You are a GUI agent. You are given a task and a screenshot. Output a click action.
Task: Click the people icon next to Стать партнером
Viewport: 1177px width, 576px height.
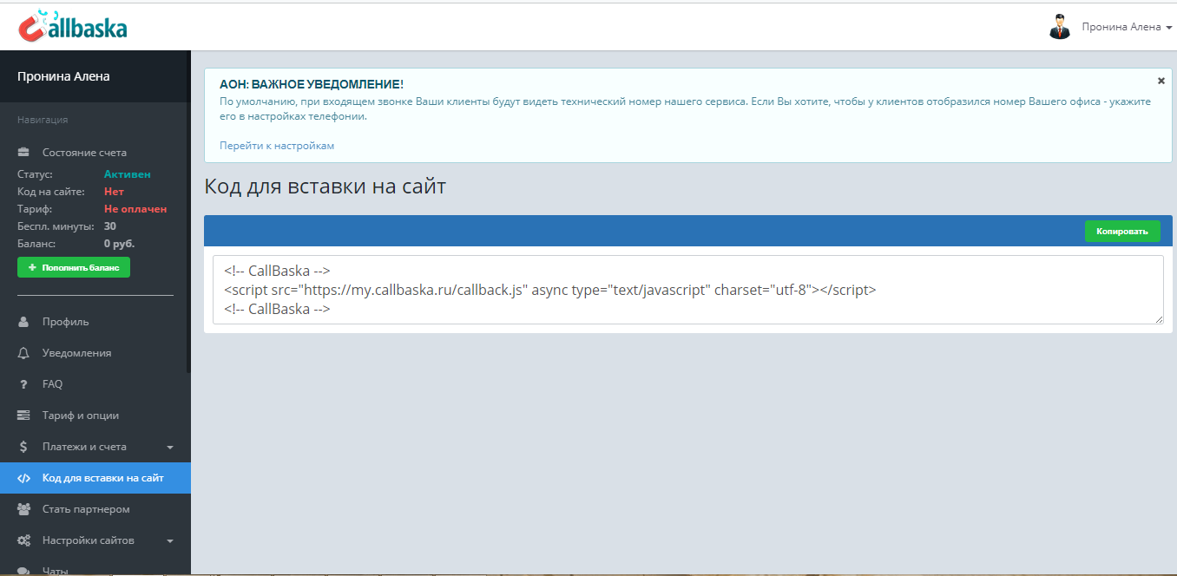(23, 509)
